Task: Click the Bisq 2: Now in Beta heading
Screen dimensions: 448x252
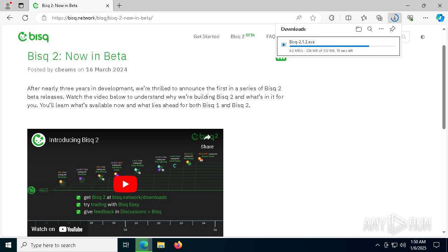Action: click(77, 56)
